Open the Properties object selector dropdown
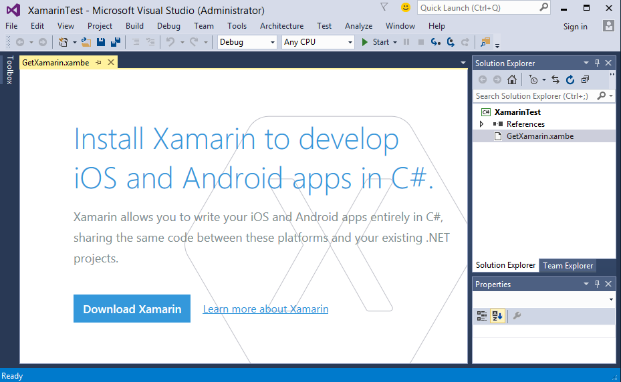 (611, 299)
